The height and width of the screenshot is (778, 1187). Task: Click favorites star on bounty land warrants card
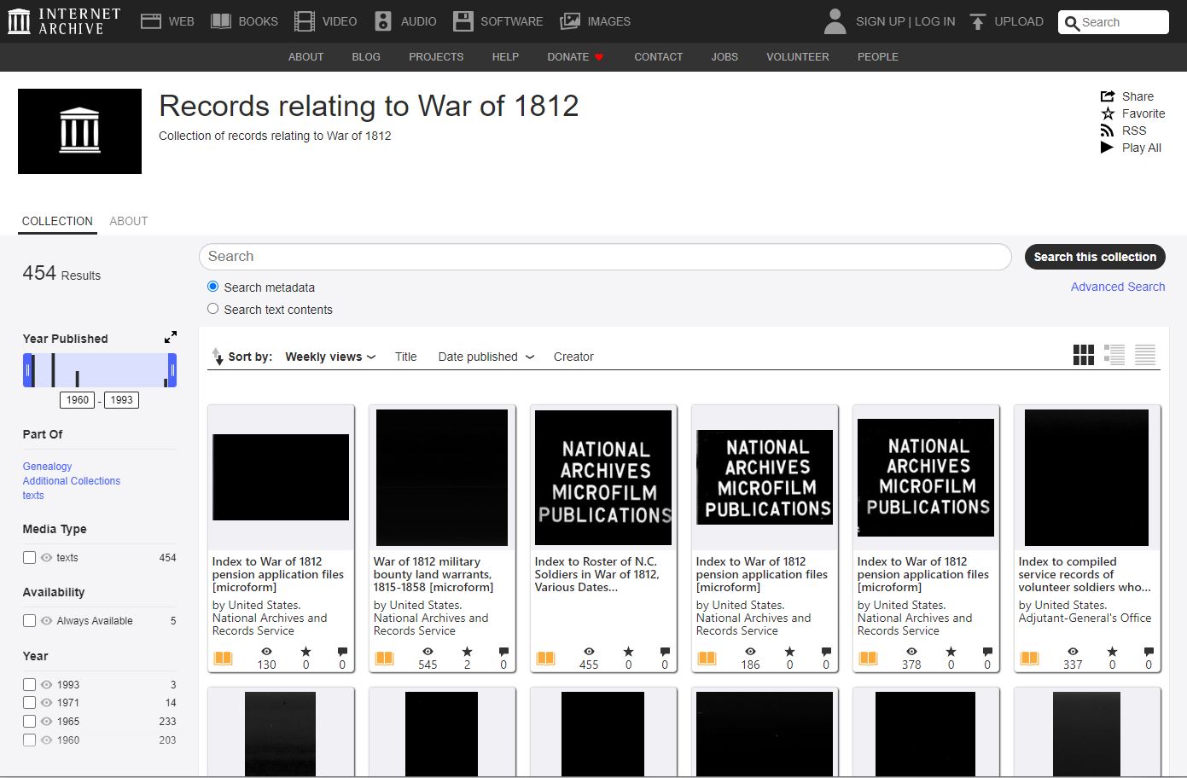[467, 652]
